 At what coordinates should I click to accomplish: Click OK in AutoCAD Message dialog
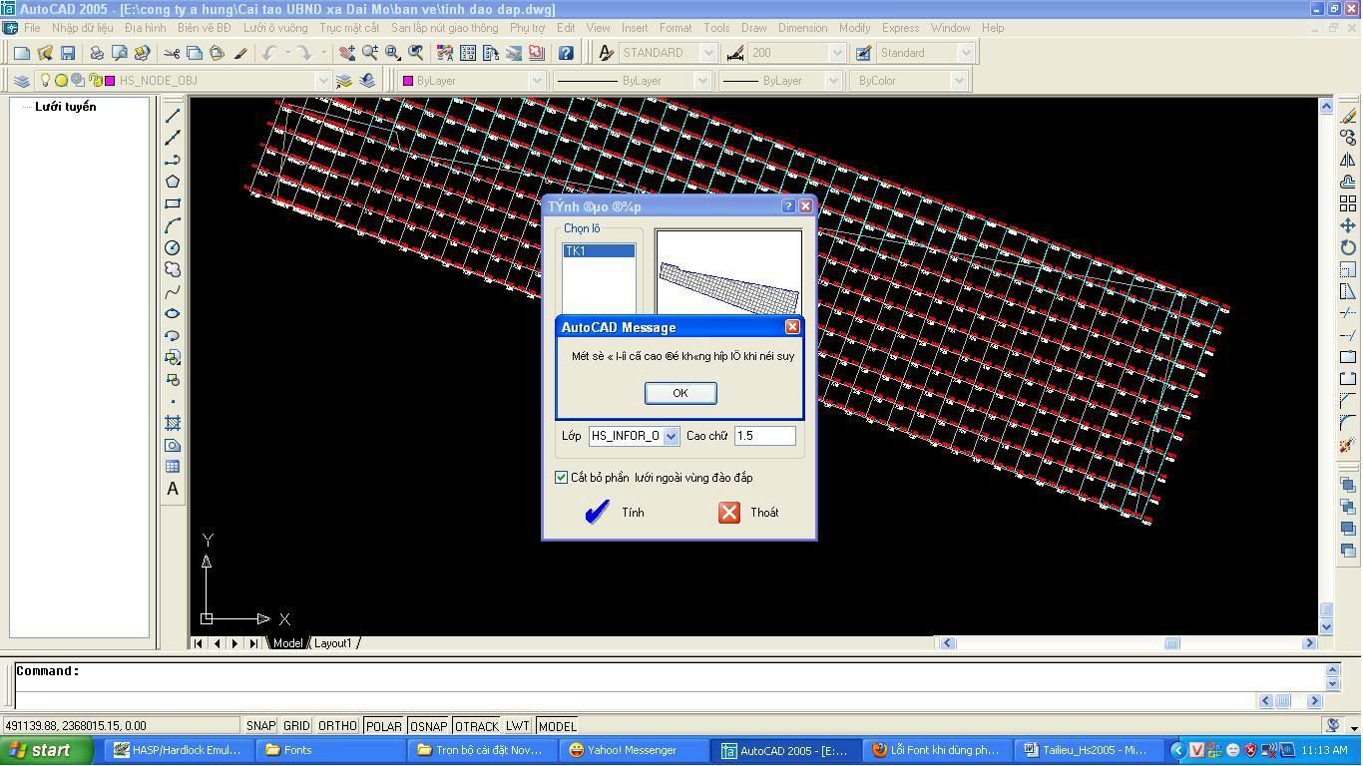681,393
